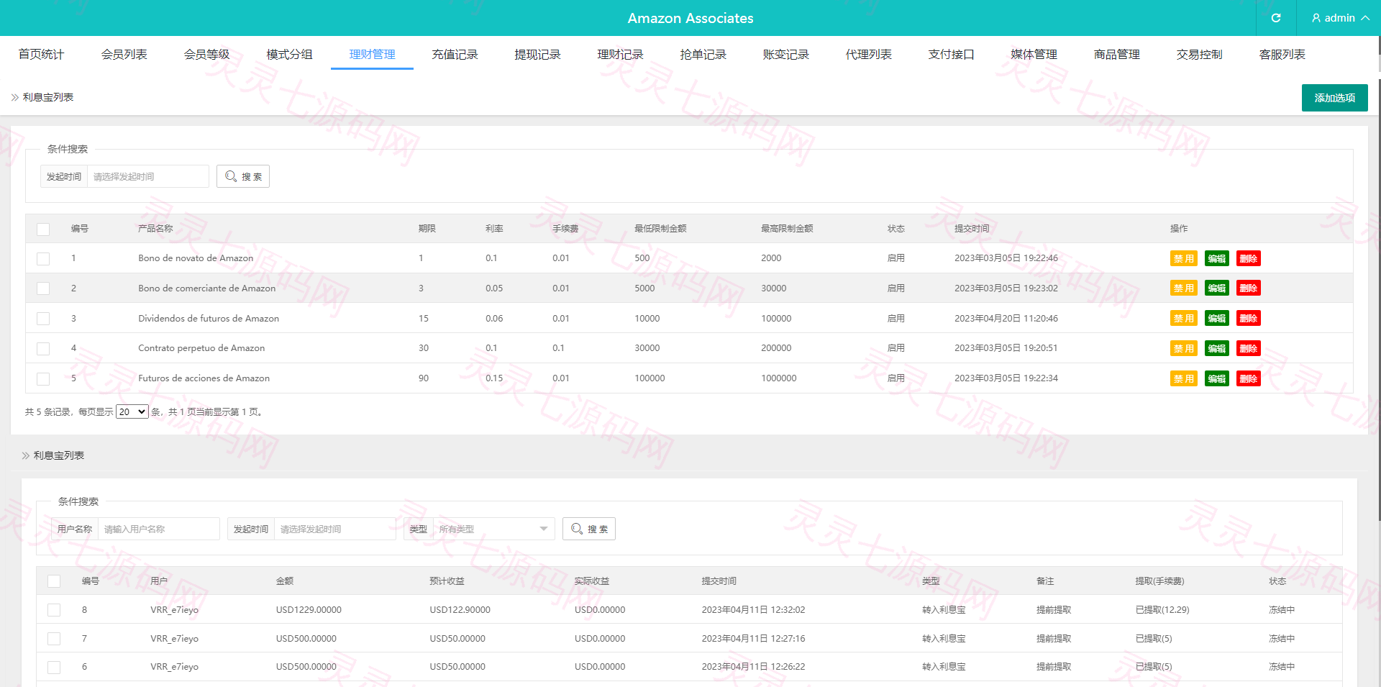Click the search button in first filter panel

(243, 176)
